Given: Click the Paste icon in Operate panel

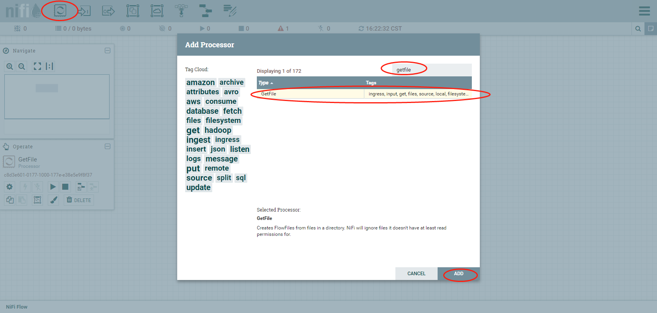Looking at the screenshot, I should point(22,200).
